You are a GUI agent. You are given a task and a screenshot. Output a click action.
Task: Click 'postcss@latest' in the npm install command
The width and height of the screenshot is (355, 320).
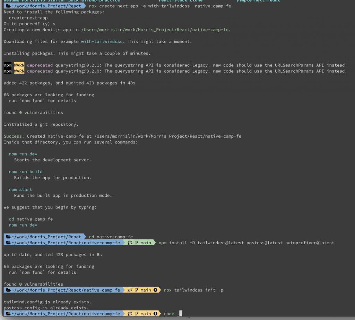[265, 243]
